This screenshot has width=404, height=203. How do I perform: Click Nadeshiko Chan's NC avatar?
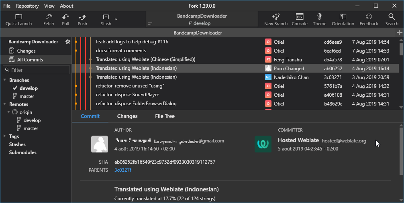268,77
